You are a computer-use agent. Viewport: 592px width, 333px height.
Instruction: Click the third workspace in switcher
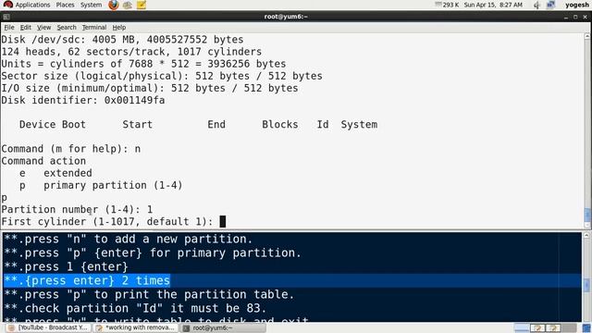pos(553,327)
